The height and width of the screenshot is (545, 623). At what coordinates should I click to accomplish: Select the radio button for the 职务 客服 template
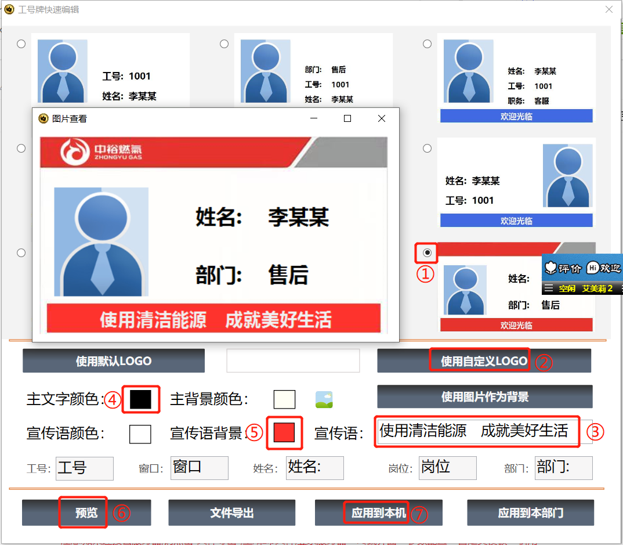click(427, 44)
